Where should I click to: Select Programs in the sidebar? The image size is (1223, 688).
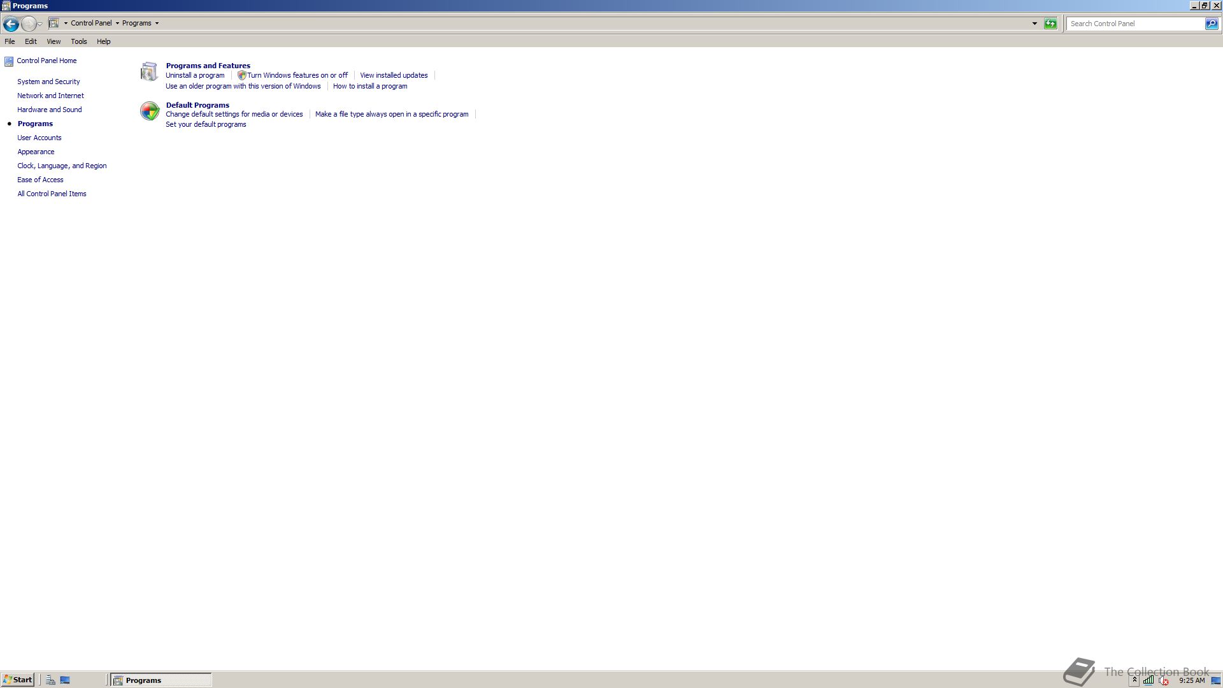(x=35, y=124)
